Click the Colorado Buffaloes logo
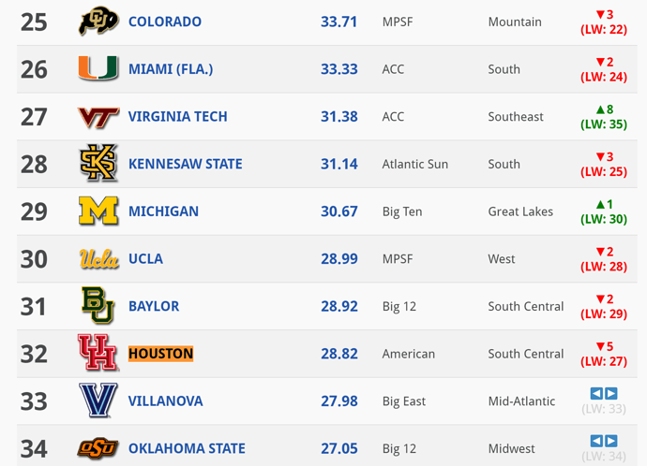Screen dimensions: 647x466 (x=98, y=21)
